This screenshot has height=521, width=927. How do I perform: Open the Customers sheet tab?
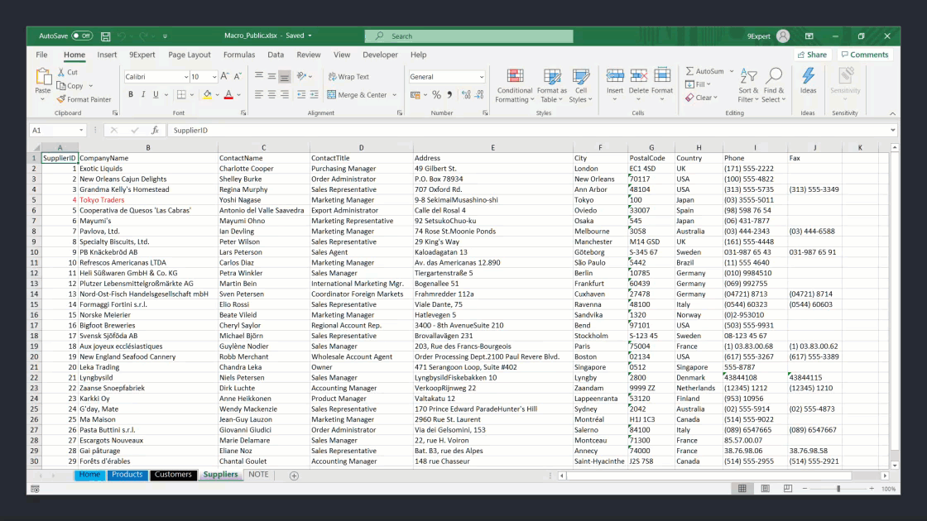pos(173,475)
